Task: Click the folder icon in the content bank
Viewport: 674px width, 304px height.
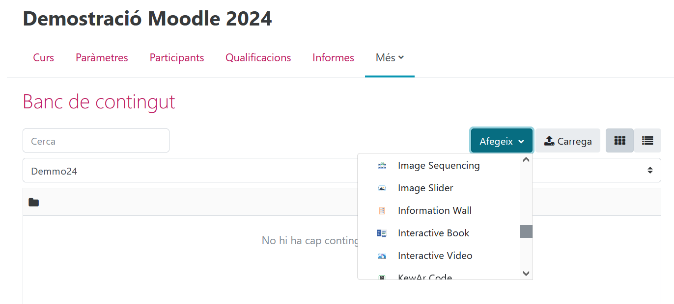Action: pos(33,202)
